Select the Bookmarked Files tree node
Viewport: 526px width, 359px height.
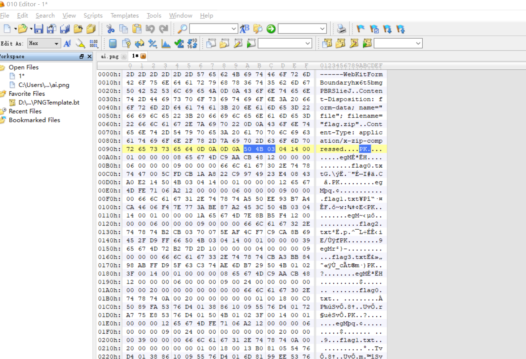tap(34, 120)
